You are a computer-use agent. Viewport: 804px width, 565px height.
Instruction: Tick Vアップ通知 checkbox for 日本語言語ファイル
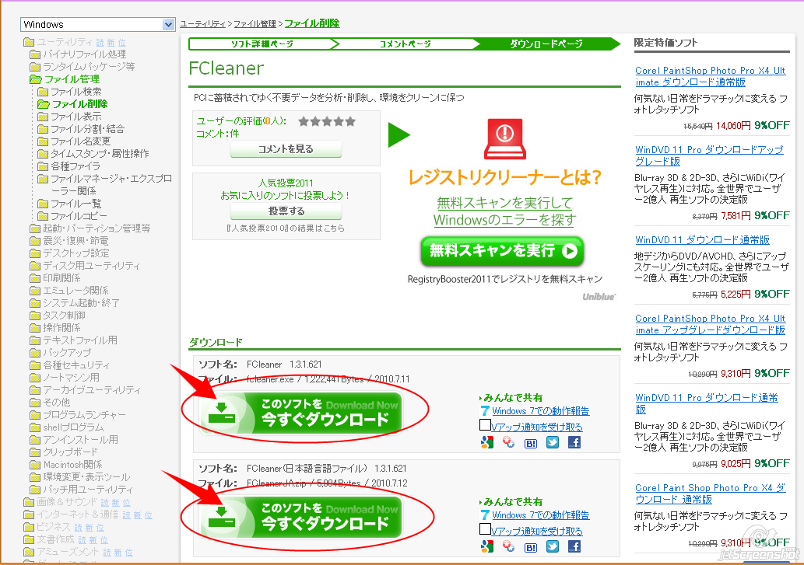click(485, 528)
